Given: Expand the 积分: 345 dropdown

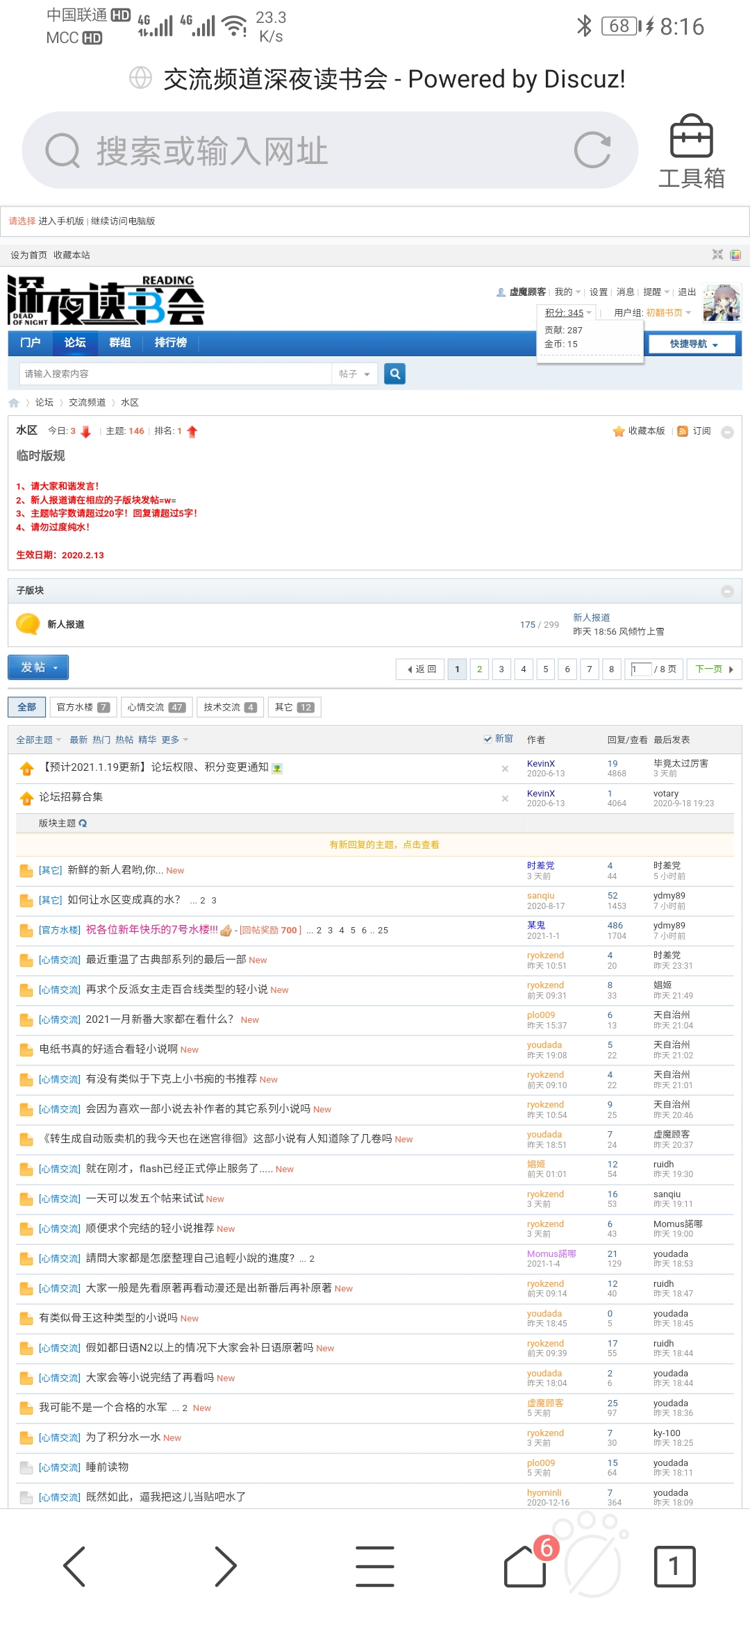Looking at the screenshot, I should [x=568, y=313].
